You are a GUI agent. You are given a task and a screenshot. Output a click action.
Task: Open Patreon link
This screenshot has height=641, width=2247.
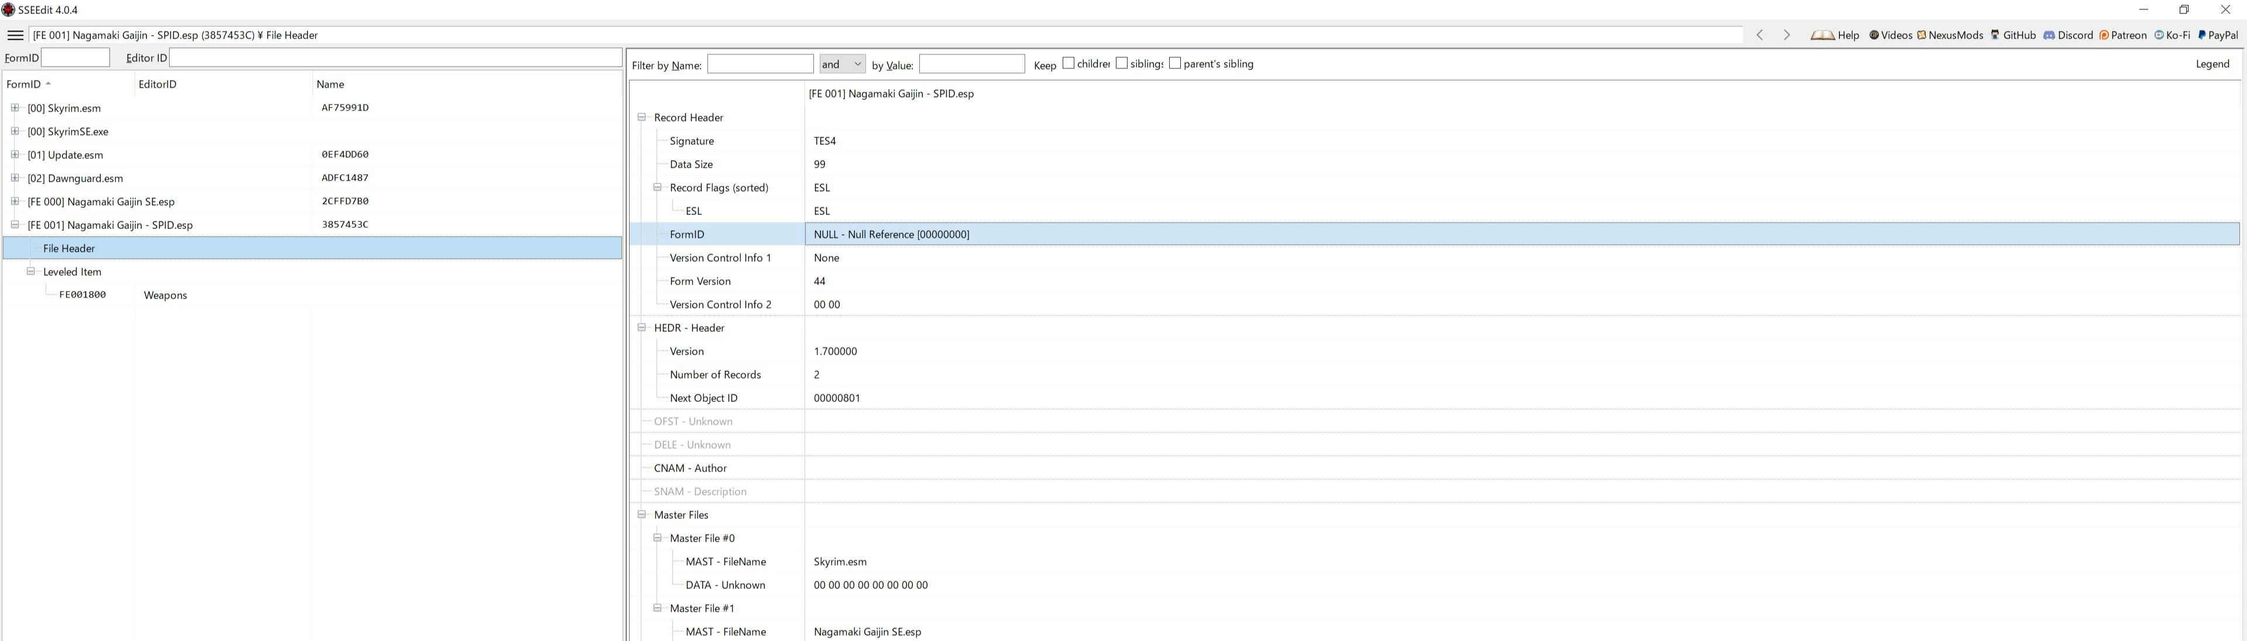(2122, 35)
